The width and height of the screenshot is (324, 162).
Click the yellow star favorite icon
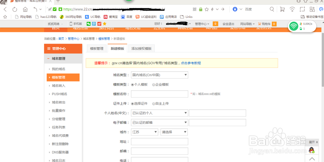(x=105, y=24)
